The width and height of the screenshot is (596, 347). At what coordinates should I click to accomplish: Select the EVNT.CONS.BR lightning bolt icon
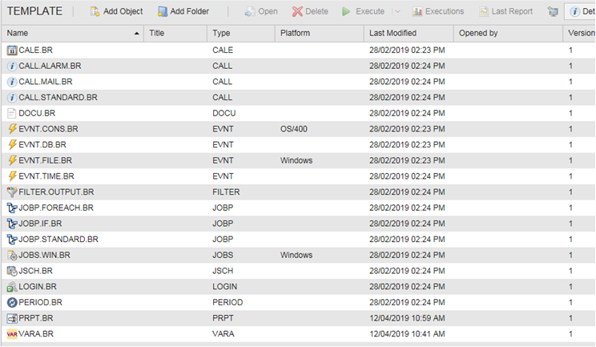(12, 129)
